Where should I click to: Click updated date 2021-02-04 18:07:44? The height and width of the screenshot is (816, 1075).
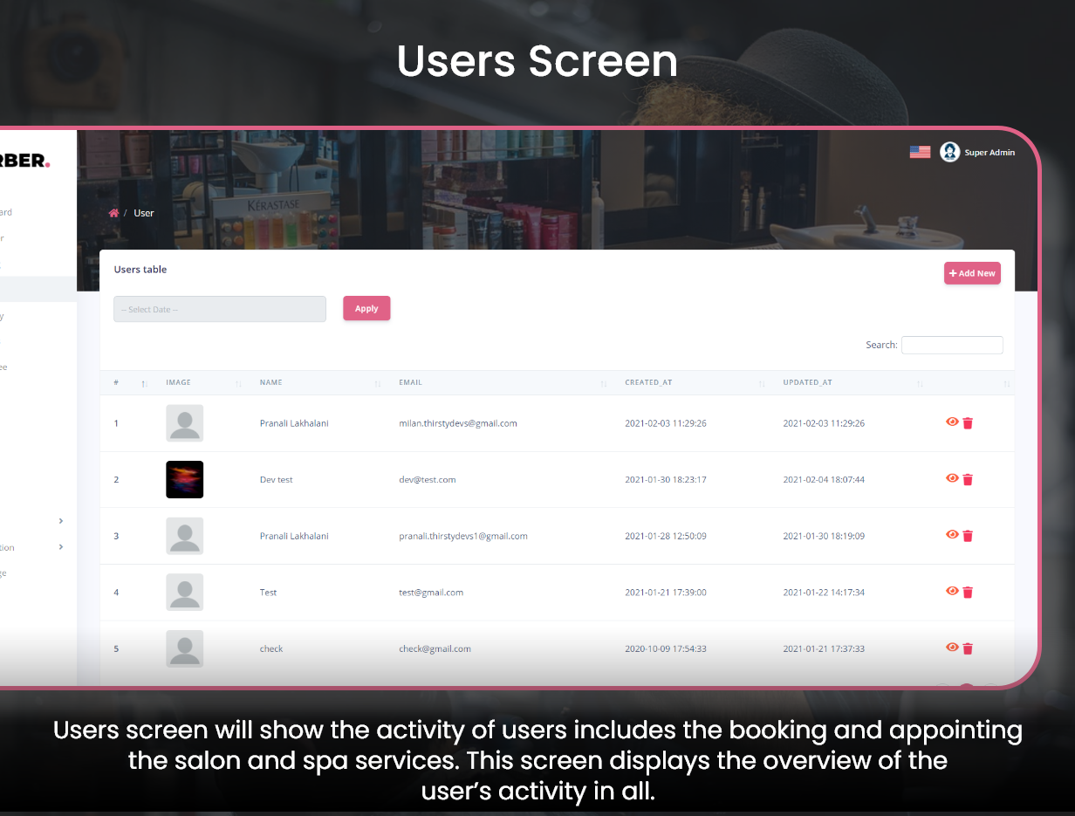824,479
